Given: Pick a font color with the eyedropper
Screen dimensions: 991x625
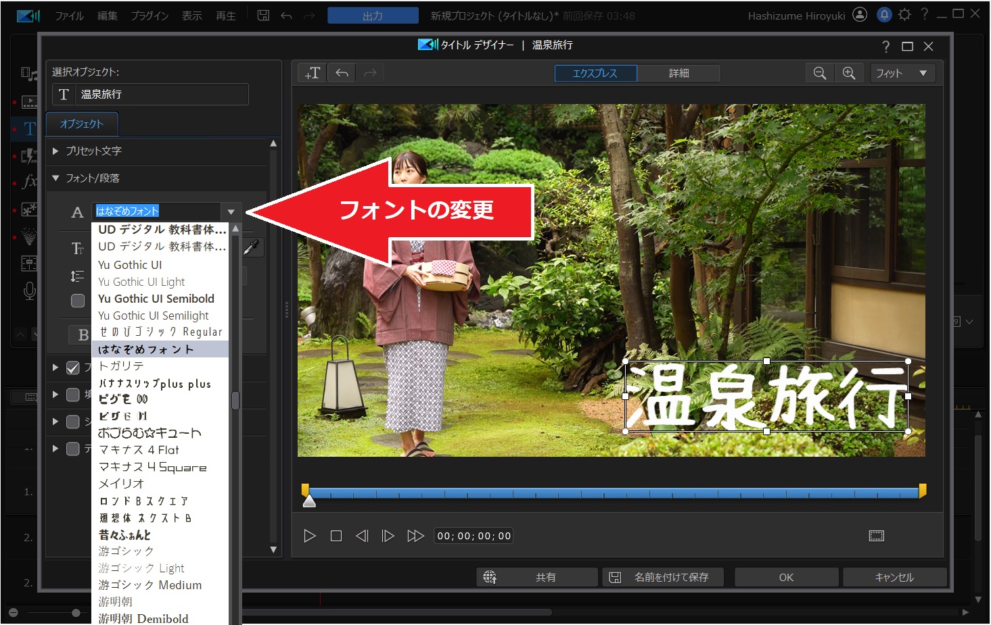Looking at the screenshot, I should click(x=251, y=247).
